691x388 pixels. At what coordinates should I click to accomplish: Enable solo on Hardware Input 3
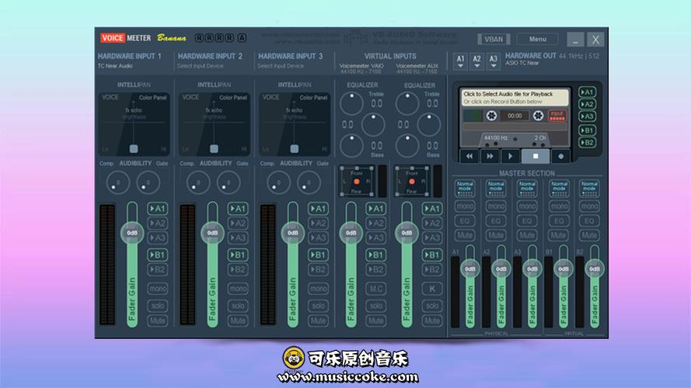(x=319, y=305)
